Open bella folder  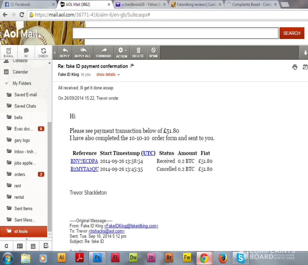[18, 117]
